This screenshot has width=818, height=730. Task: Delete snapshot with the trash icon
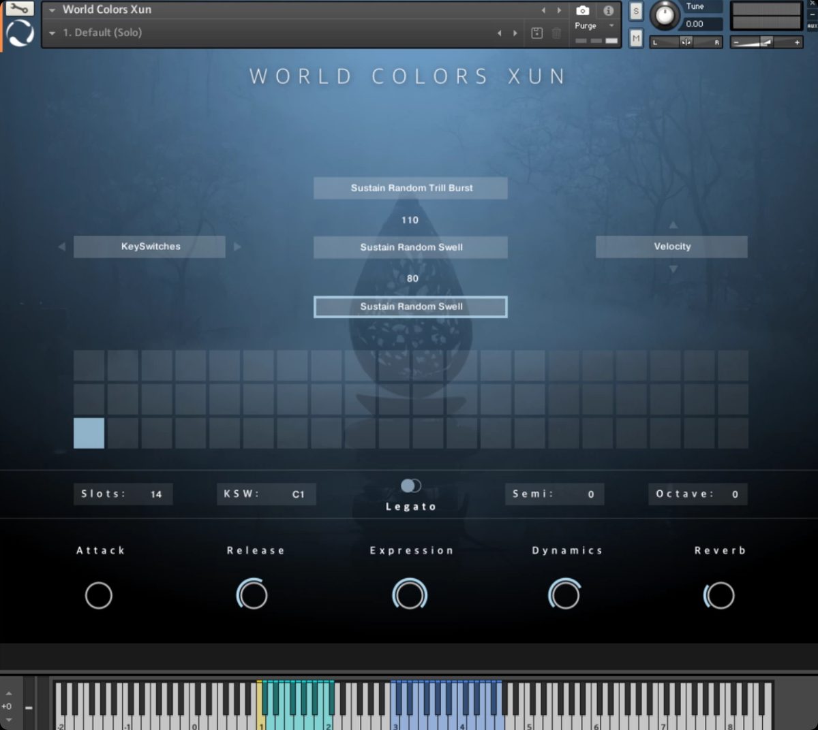pyautogui.click(x=556, y=33)
